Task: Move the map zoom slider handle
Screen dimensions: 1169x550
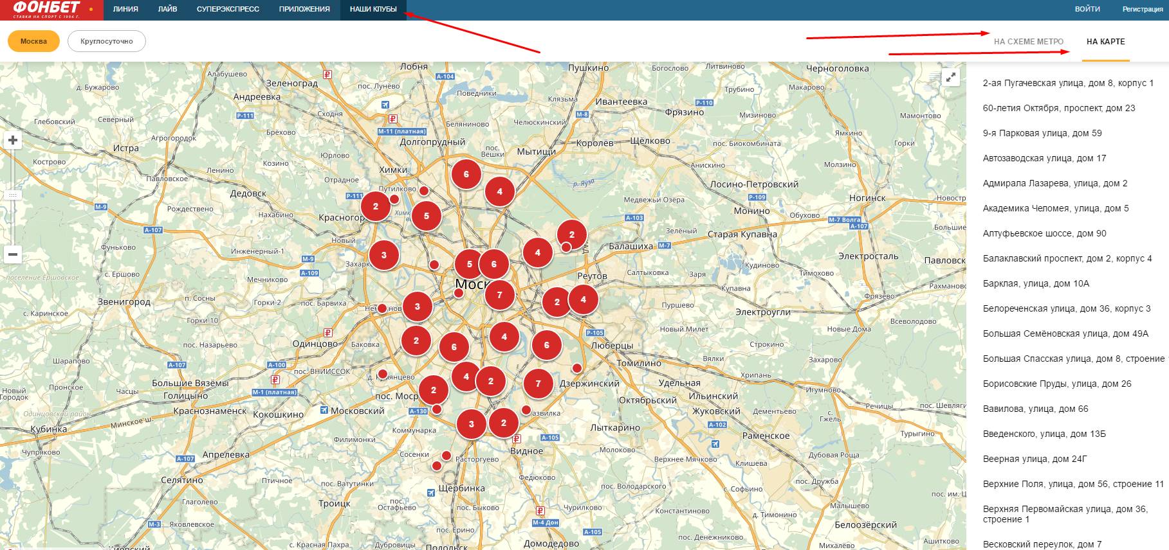Action: click(x=13, y=195)
